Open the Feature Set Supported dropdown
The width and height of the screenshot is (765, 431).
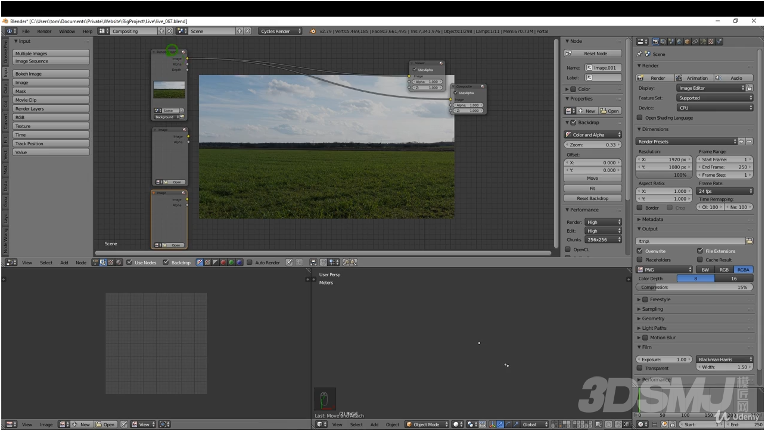point(715,98)
